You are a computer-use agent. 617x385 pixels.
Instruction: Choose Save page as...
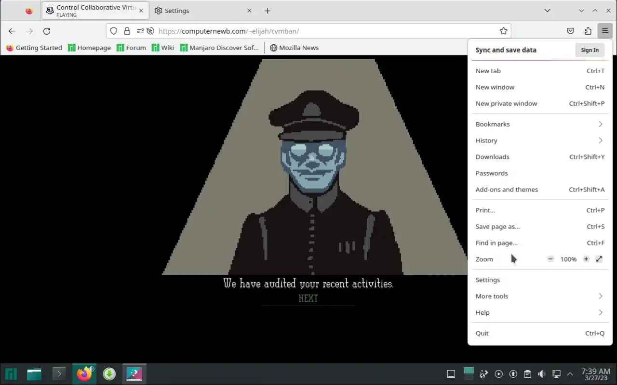(540, 227)
